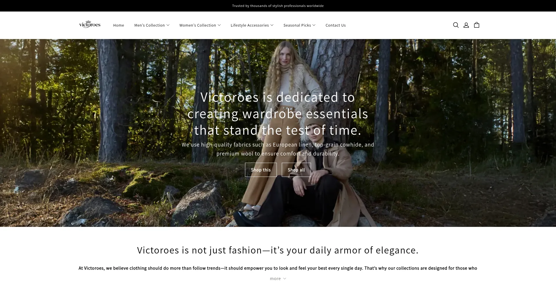
Task: Open Seasonal Picks dropdown menu
Action: pyautogui.click(x=299, y=25)
